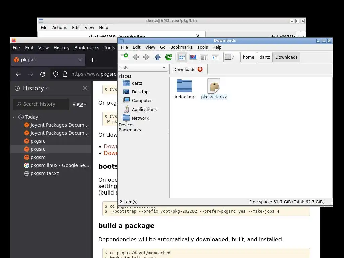Open pkgsrc.tar.xz history entry
The width and height of the screenshot is (344, 258).
point(41,174)
